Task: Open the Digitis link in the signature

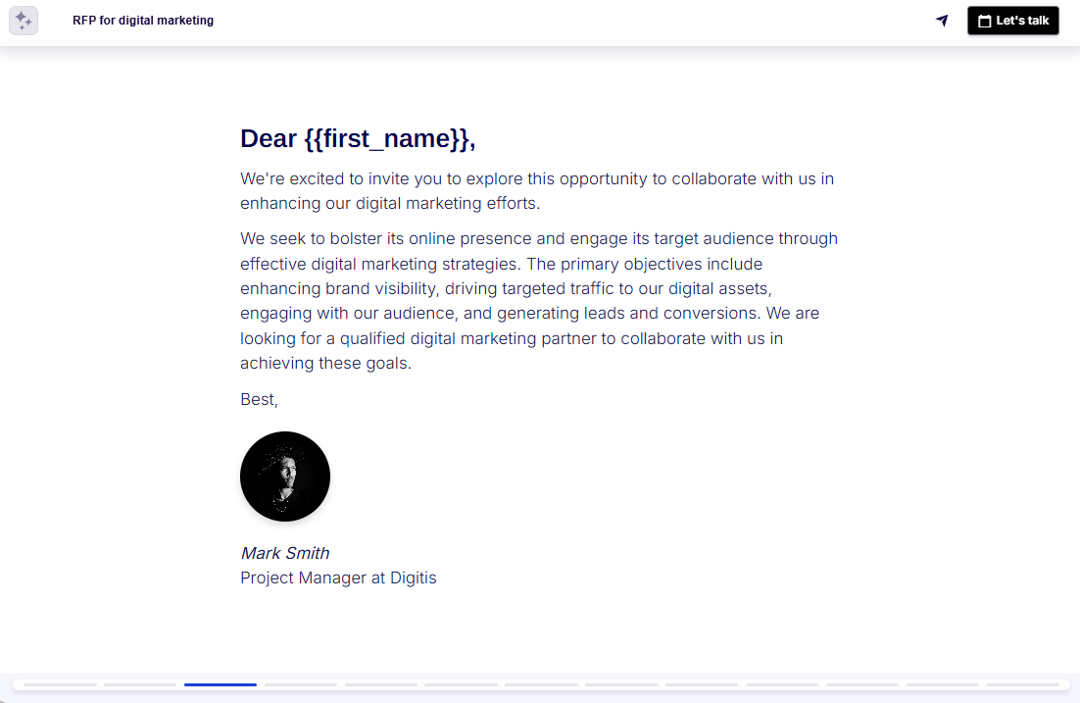Action: coord(415,577)
